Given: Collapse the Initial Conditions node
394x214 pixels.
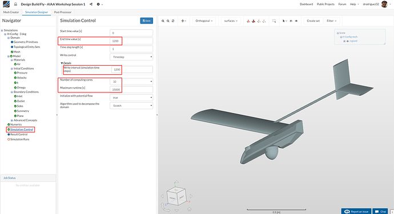Looking at the screenshot, I should (12, 68).
